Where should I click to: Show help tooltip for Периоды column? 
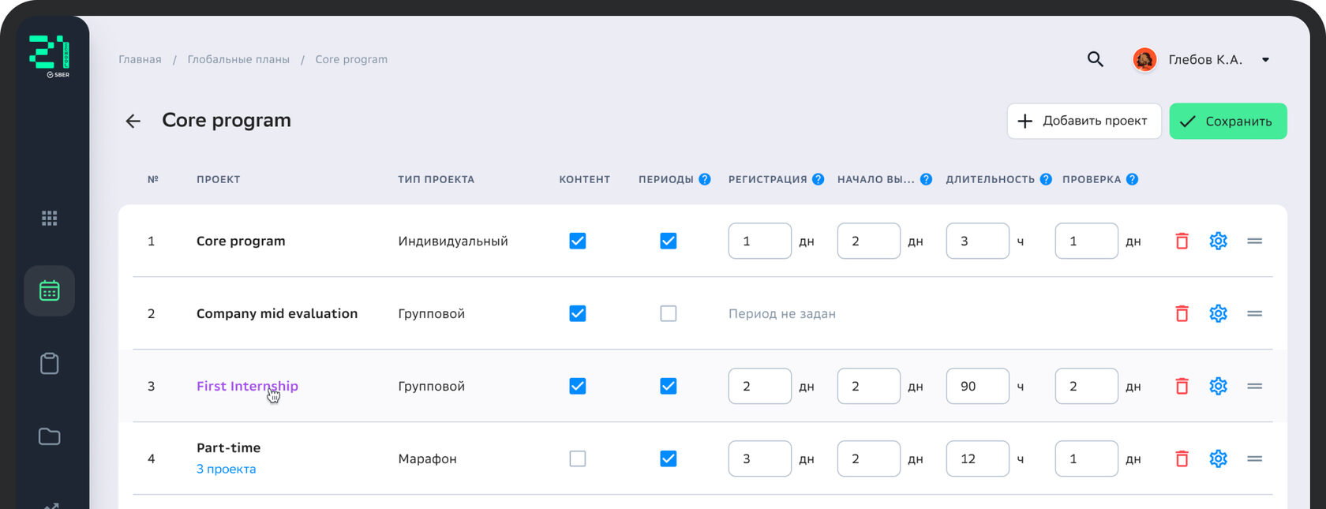(705, 179)
